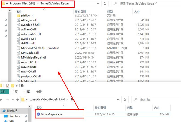This screenshot has width=181, height=122.
Task: Select the postproc-53.dll file name
Action: click(x=31, y=76)
